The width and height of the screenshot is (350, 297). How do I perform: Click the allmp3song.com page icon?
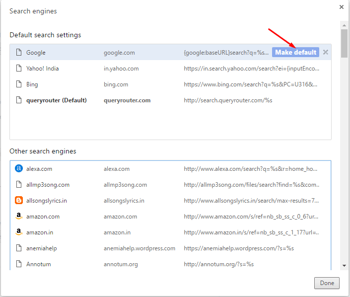19,184
